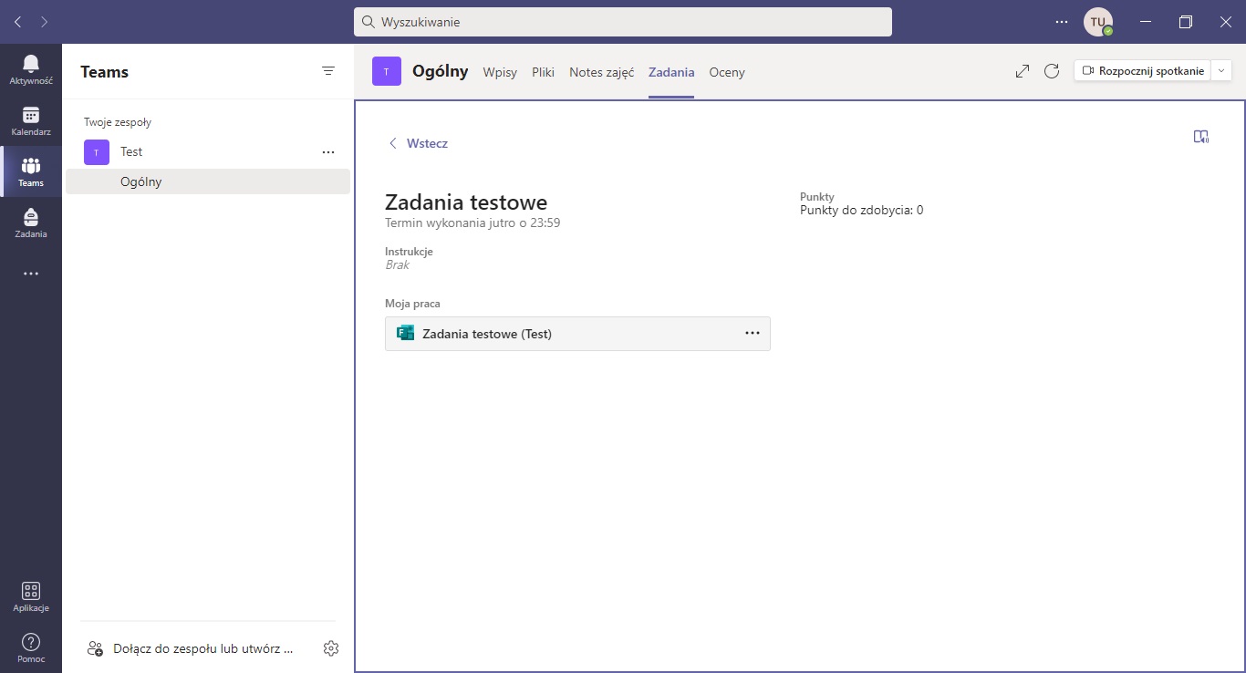
Task: Open the Aplikacje store icon
Action: (31, 597)
